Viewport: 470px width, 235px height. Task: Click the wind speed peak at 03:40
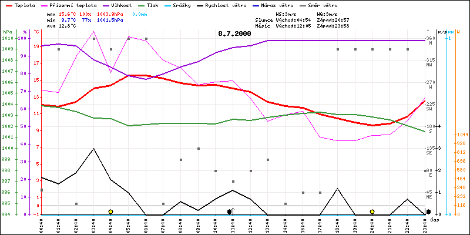[93, 149]
